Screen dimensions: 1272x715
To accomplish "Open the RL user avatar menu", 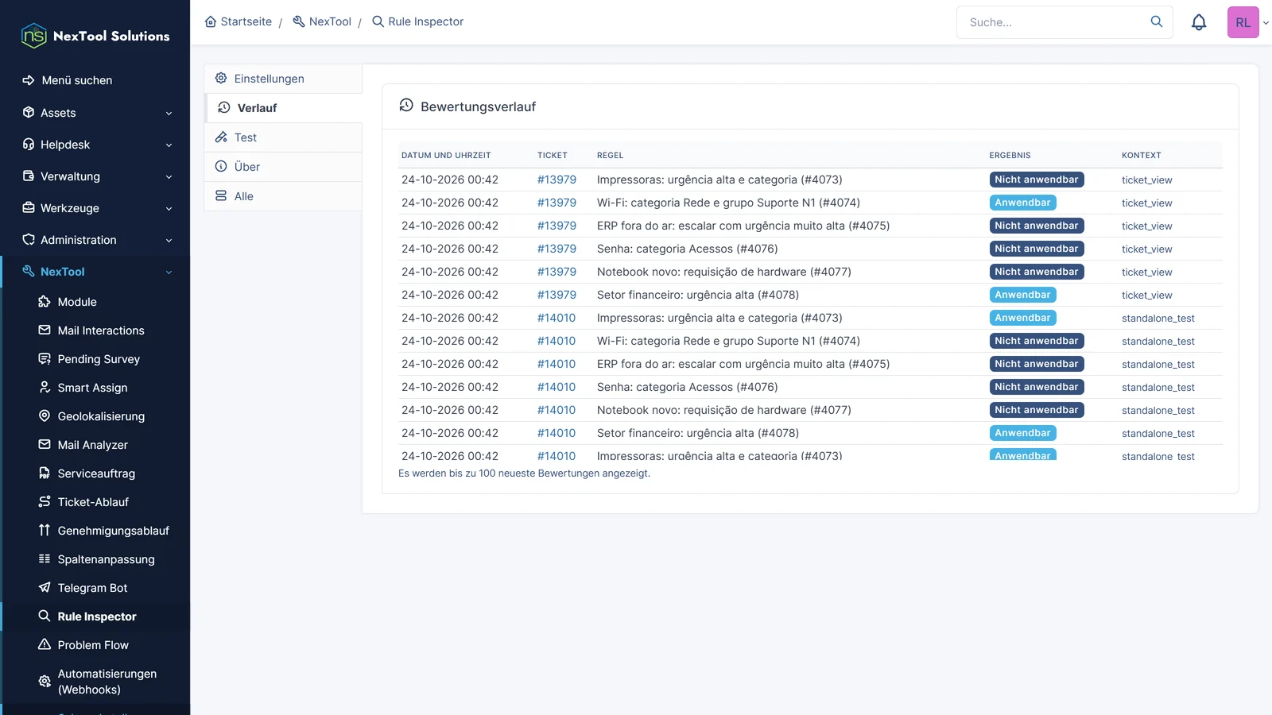I will click(1243, 22).
